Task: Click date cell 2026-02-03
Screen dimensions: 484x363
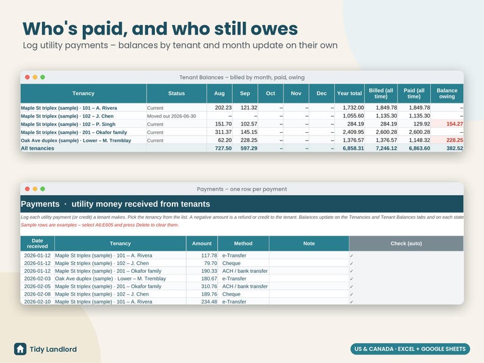Action: coord(37,278)
